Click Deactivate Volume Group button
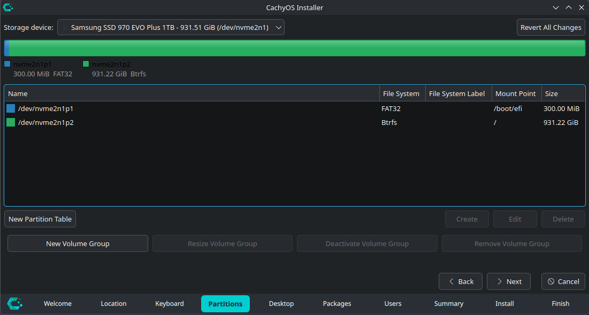 click(x=367, y=244)
